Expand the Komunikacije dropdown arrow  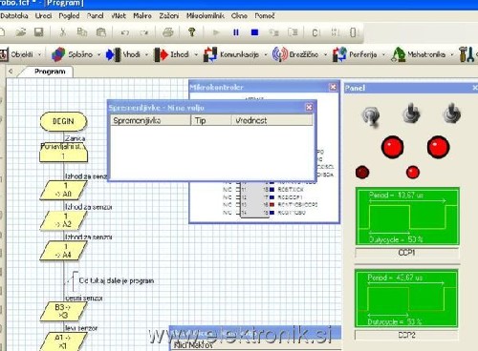pyautogui.click(x=266, y=54)
